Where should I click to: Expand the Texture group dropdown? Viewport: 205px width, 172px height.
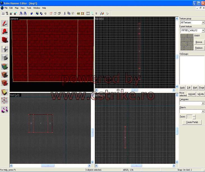point(203,22)
